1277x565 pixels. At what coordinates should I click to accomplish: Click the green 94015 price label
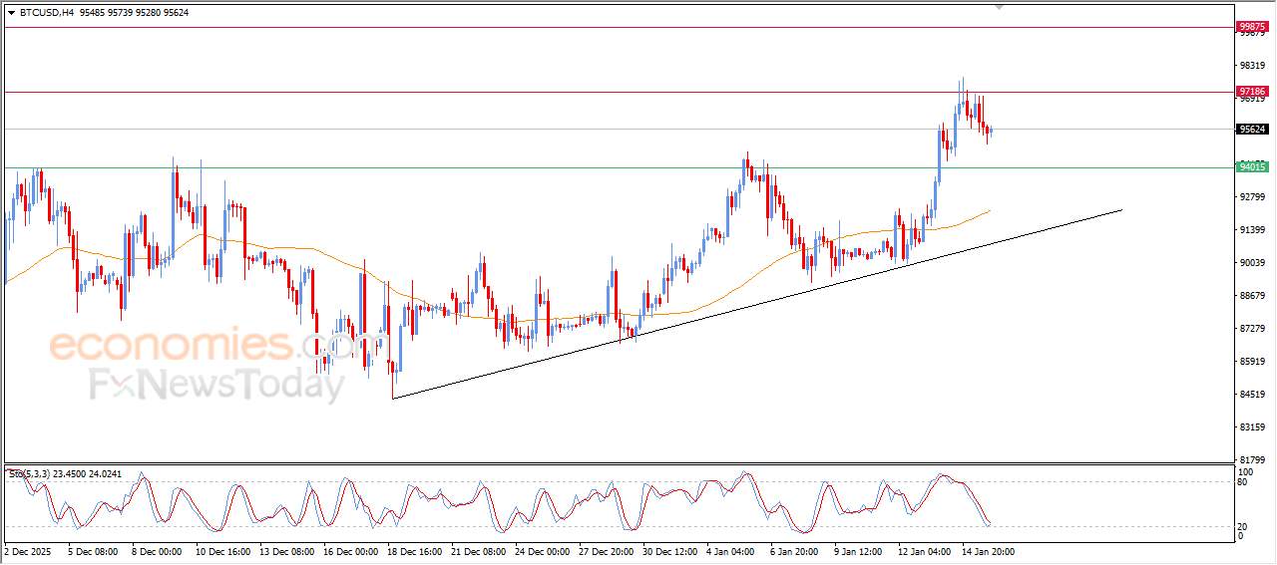tap(1251, 167)
